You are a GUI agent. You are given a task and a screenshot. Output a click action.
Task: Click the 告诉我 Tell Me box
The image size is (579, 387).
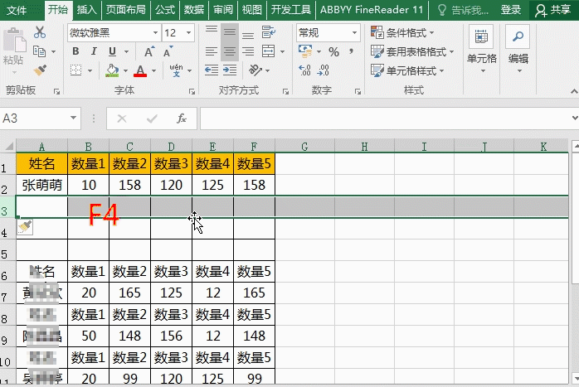pos(463,10)
